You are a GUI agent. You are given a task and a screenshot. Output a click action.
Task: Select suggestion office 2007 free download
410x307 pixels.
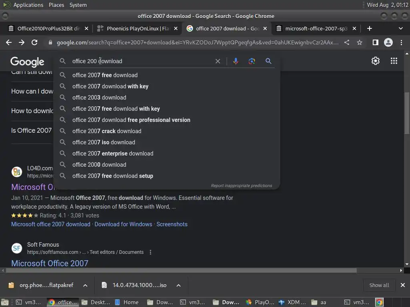click(x=167, y=75)
